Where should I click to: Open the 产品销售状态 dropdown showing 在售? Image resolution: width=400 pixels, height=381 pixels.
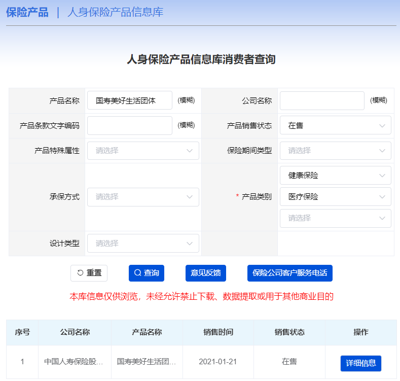coord(336,125)
